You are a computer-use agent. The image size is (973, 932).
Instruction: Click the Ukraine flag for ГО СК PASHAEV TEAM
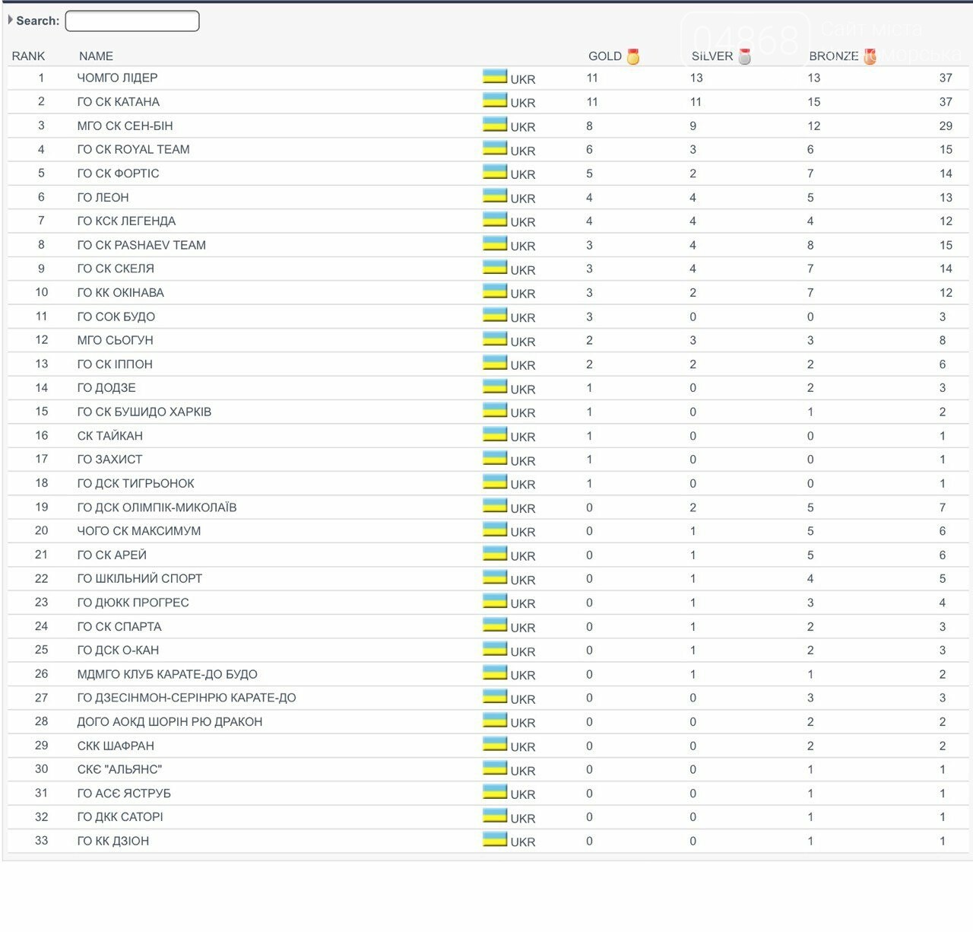click(495, 243)
